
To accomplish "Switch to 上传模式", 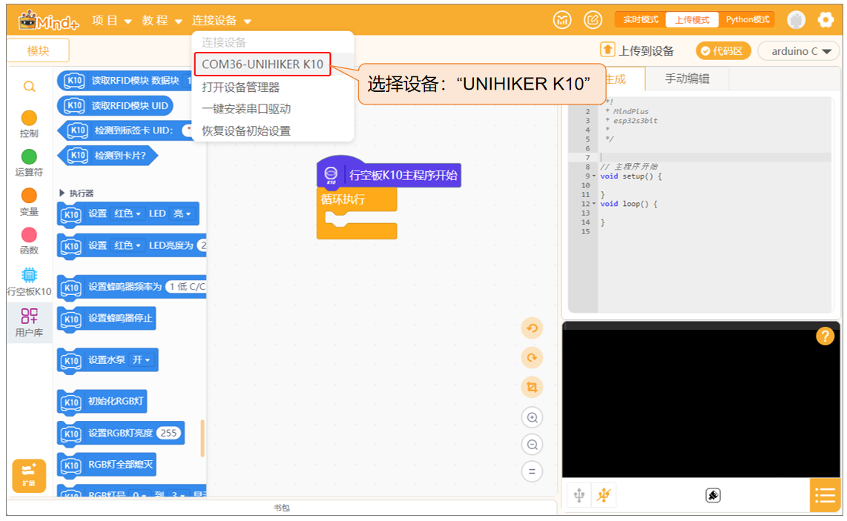I will click(692, 20).
